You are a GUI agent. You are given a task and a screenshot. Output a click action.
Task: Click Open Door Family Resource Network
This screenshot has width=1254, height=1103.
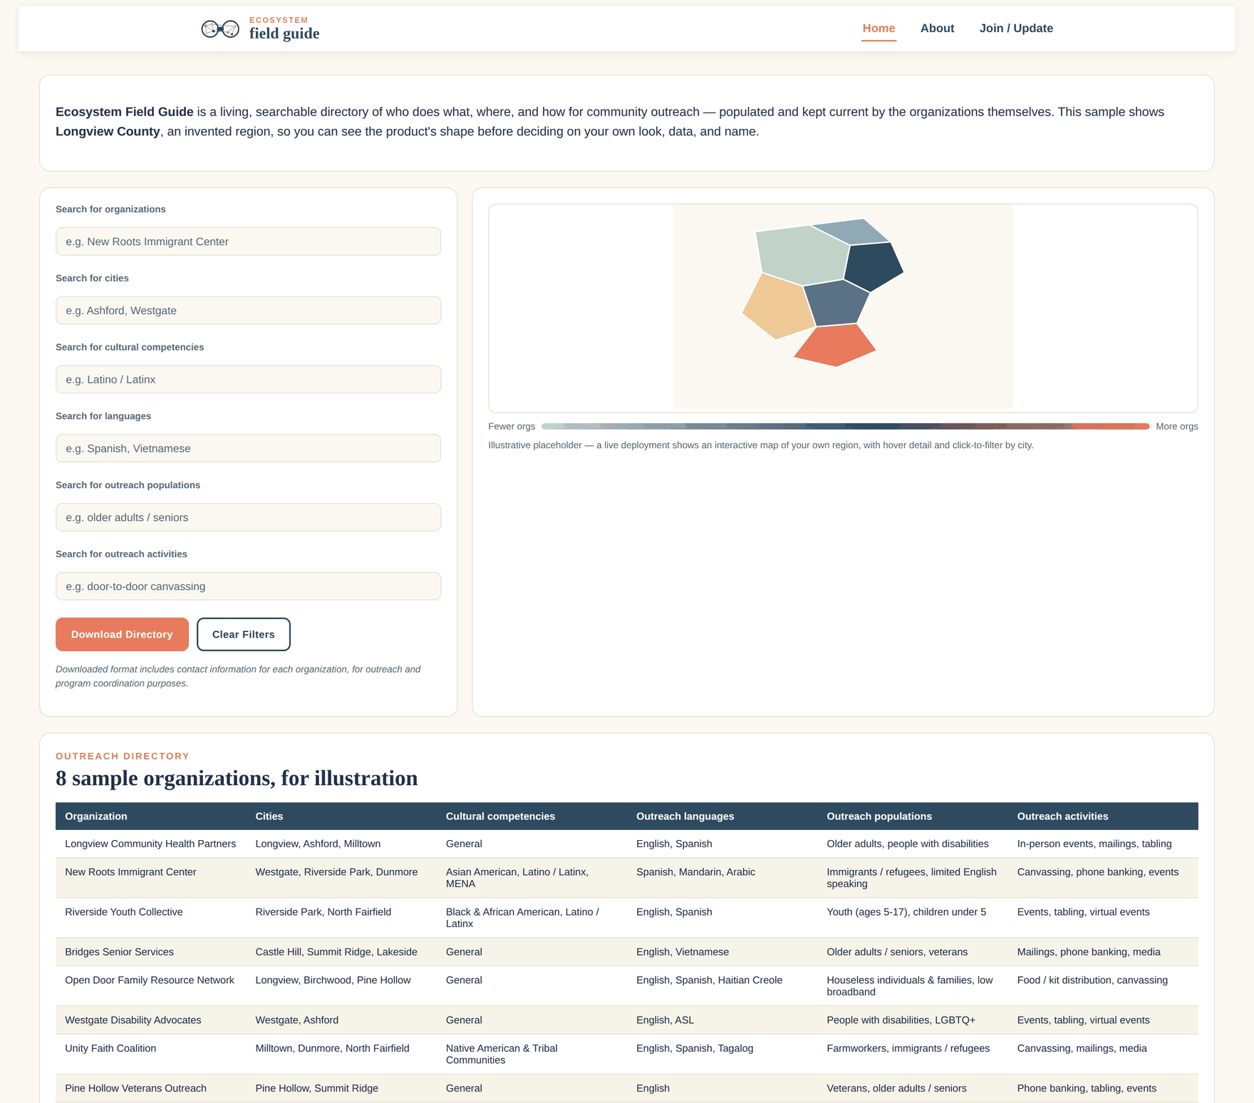[150, 980]
